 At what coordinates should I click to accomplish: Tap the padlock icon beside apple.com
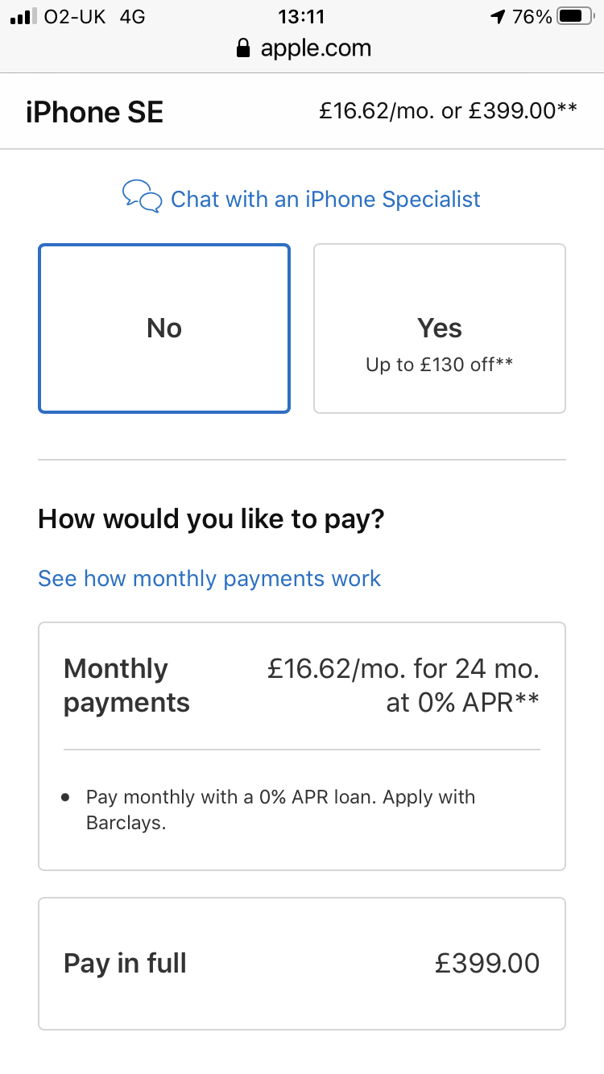pos(242,48)
